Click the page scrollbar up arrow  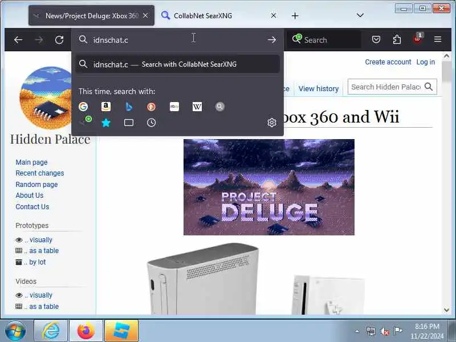(x=447, y=56)
